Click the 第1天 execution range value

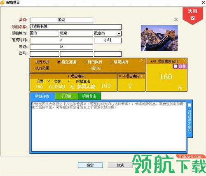pyautogui.click(x=96, y=68)
